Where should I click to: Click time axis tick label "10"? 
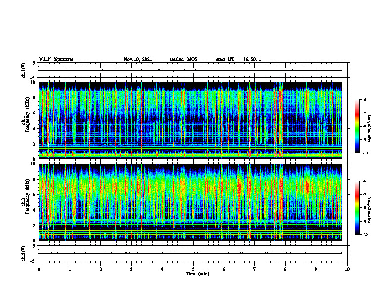tap(347, 269)
